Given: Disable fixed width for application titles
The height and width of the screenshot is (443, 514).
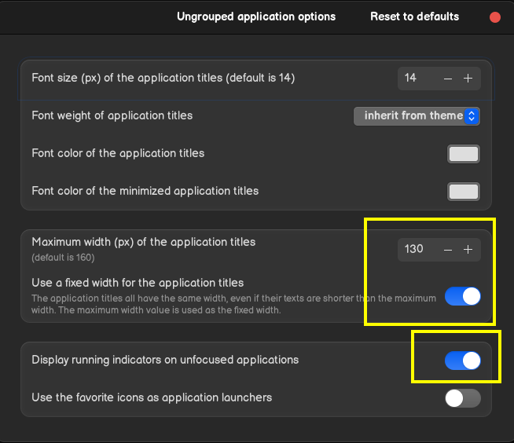Looking at the screenshot, I should [462, 296].
